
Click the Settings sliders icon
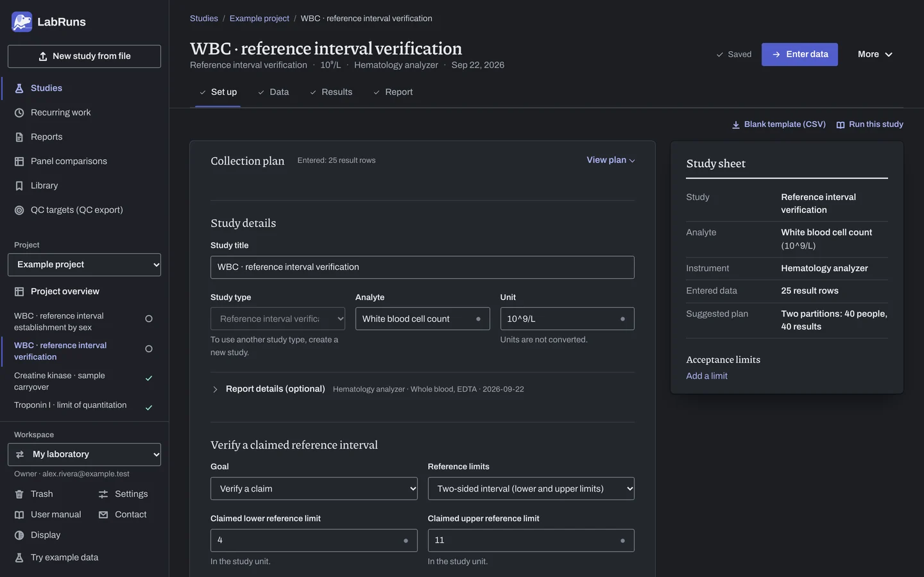[x=103, y=494]
